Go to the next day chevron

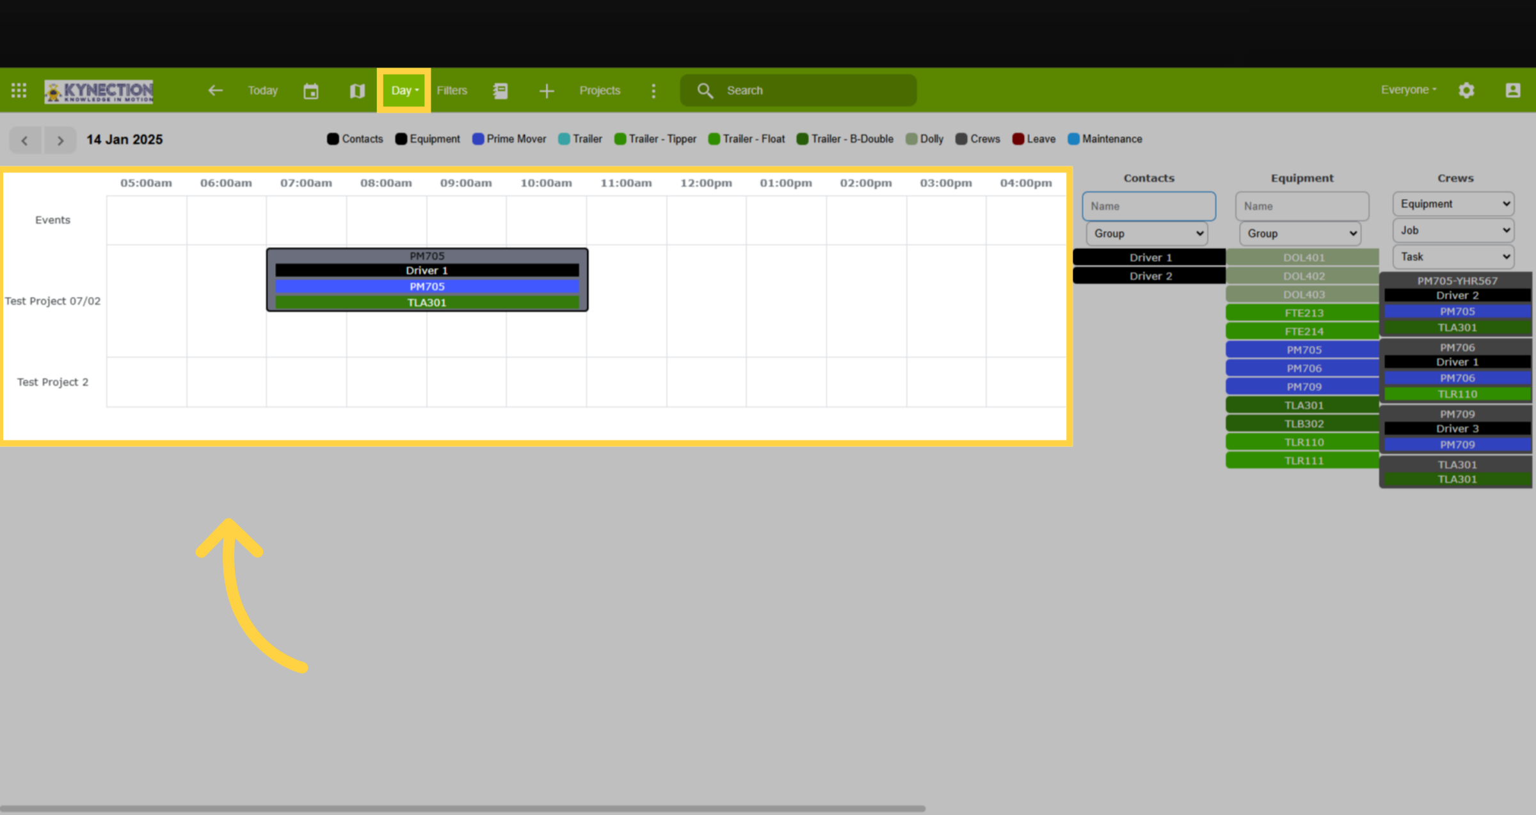pos(60,140)
